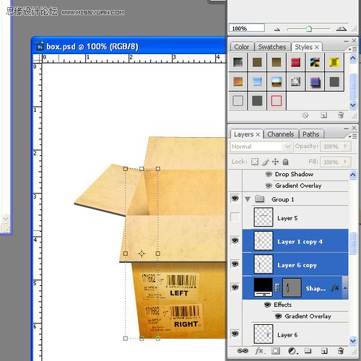
Task: Click the link layers icon
Action: tap(243, 351)
